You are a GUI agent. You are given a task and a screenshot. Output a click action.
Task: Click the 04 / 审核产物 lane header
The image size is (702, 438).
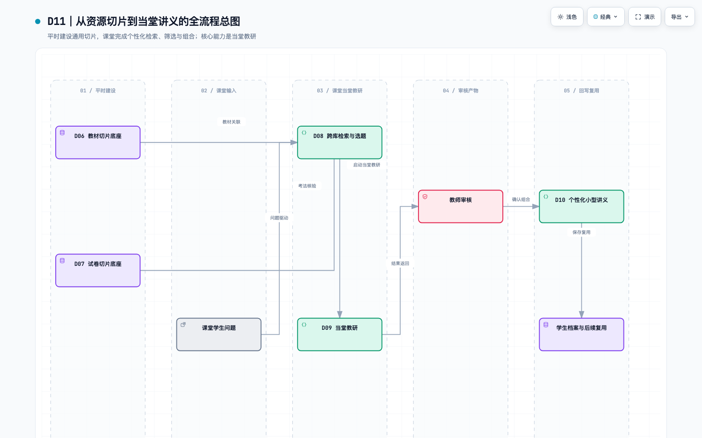point(461,91)
